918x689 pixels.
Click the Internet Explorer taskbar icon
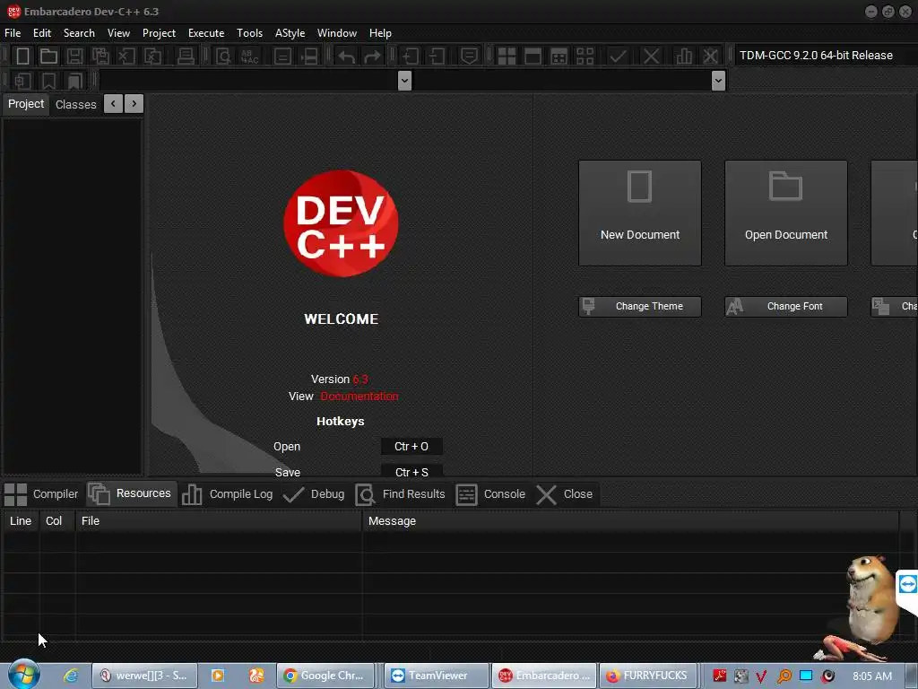(x=71, y=676)
